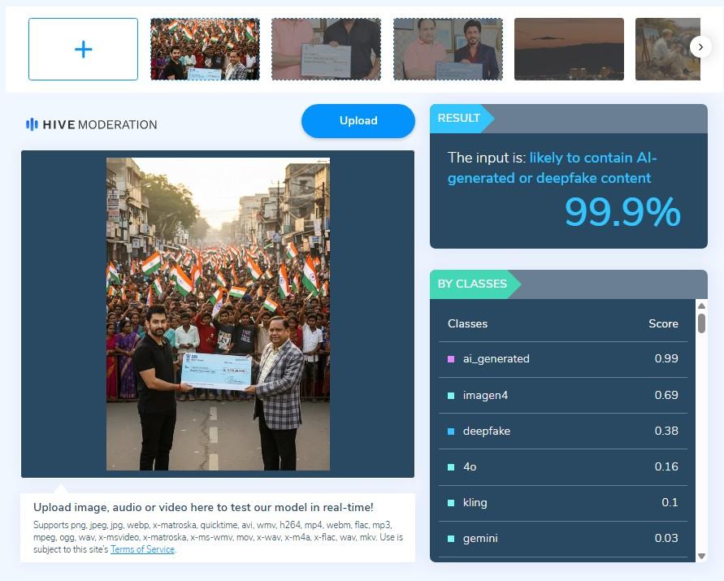Click the next arrow on thumbnail carousel
Viewport: 724px width, 581px height.
[700, 47]
